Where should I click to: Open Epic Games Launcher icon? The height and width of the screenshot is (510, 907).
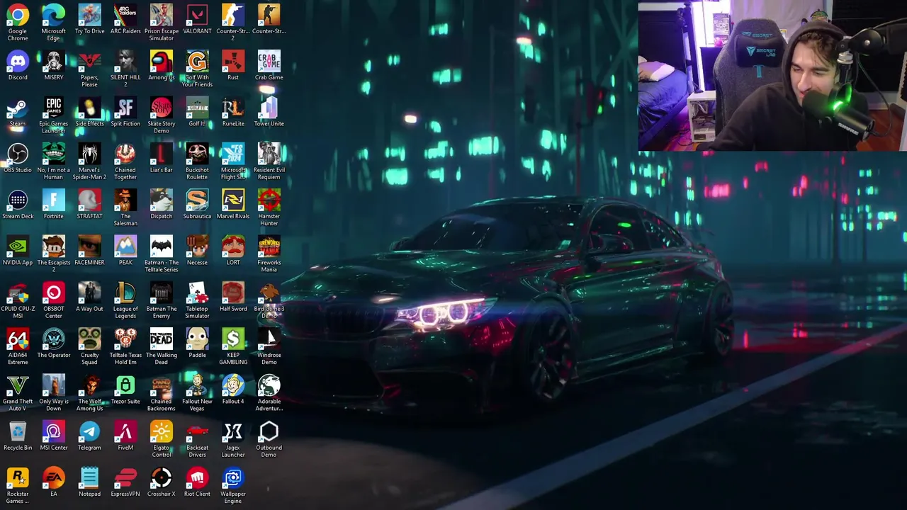[x=54, y=108]
